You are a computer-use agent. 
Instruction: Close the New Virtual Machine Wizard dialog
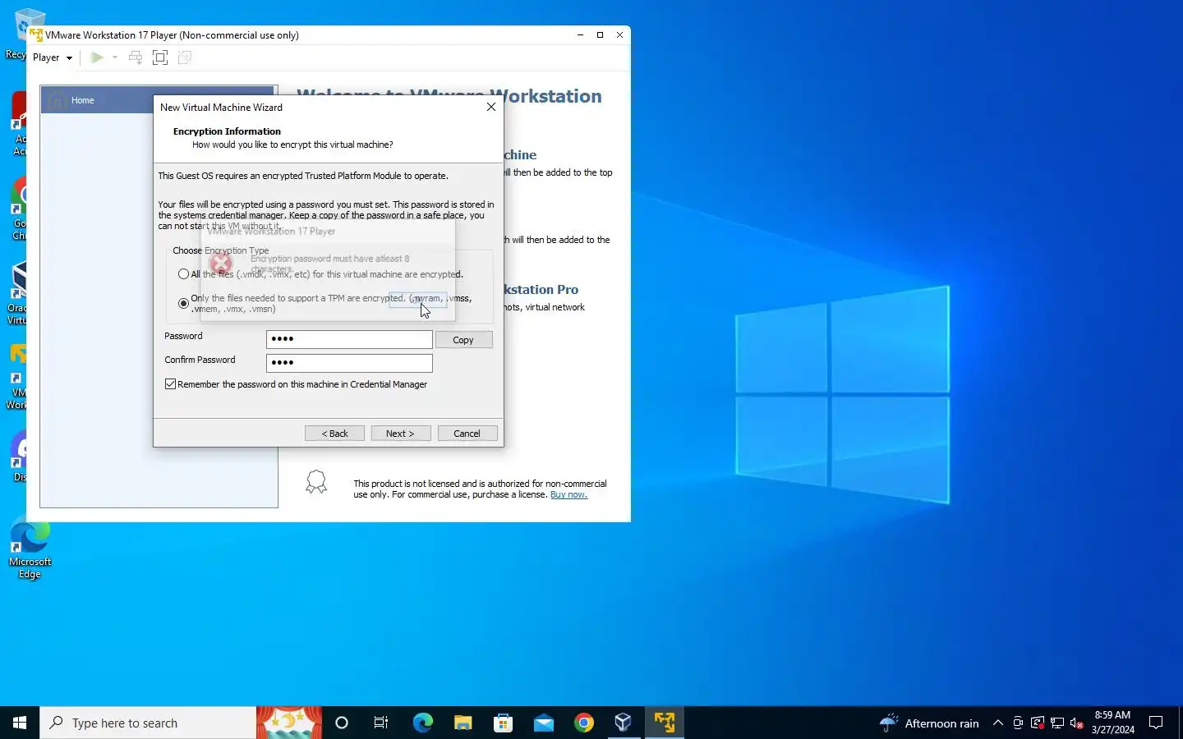click(491, 107)
